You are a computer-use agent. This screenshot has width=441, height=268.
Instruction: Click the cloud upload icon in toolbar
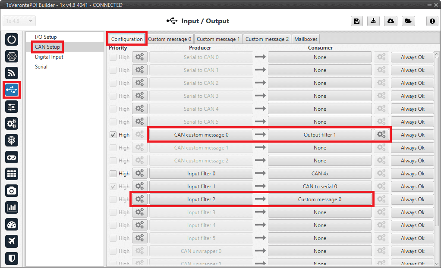(x=391, y=22)
